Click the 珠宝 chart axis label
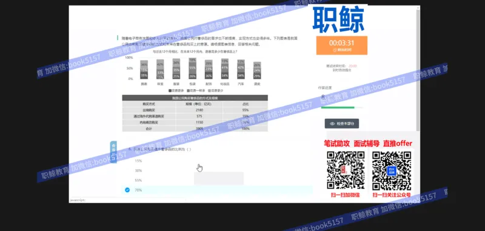The image size is (485, 231). tap(160, 84)
